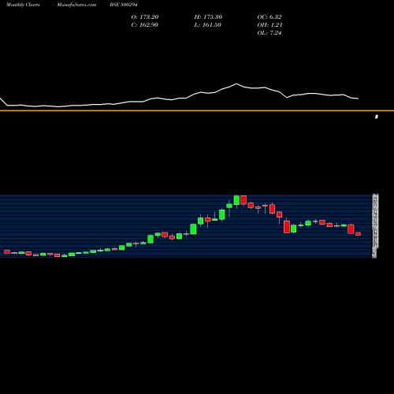Select the 'BSE 500294' symbol text

tap(124, 5)
